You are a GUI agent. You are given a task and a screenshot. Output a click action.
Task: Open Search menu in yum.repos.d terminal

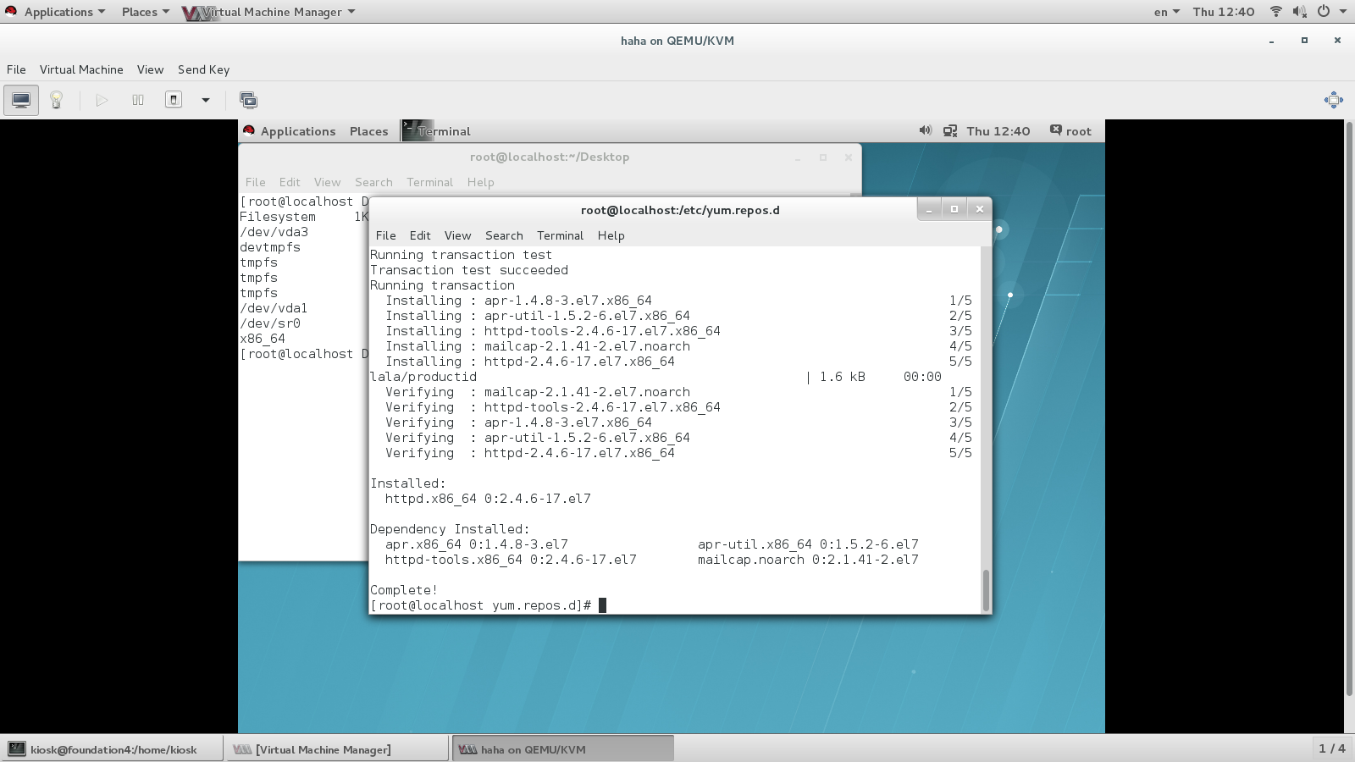coord(504,235)
